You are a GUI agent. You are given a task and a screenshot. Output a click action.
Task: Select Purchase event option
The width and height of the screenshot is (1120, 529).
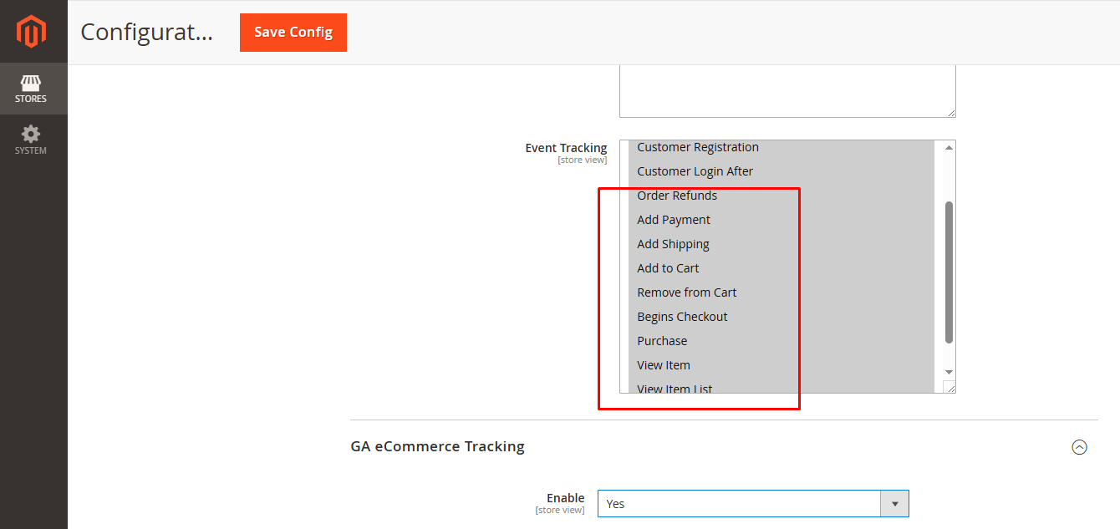662,341
